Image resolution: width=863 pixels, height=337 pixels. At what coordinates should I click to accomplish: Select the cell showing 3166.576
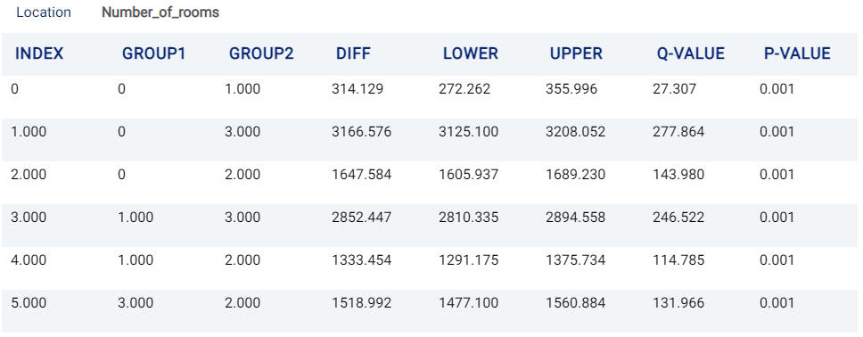(x=362, y=132)
